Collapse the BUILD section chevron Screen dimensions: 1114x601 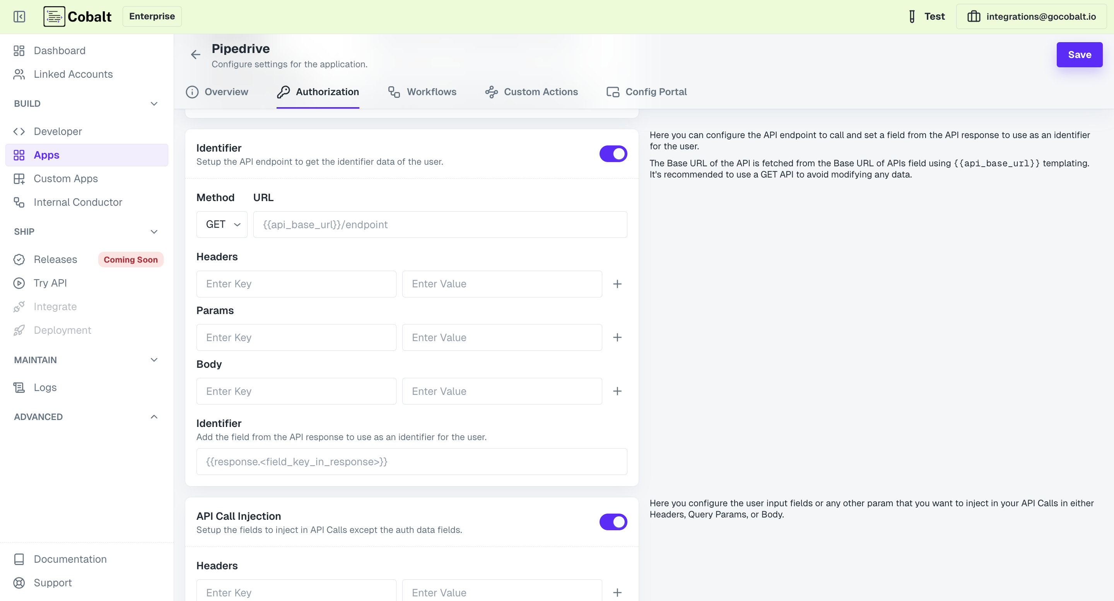(x=154, y=103)
